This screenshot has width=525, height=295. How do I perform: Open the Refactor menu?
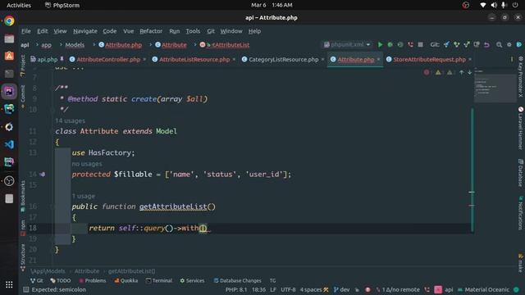pos(151,31)
